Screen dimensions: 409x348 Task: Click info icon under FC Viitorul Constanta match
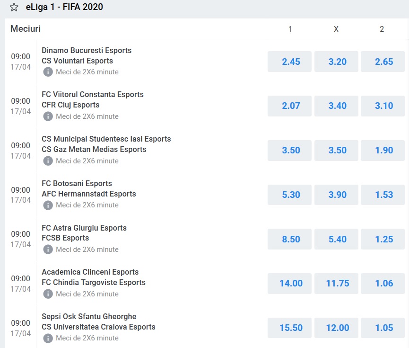(48, 116)
